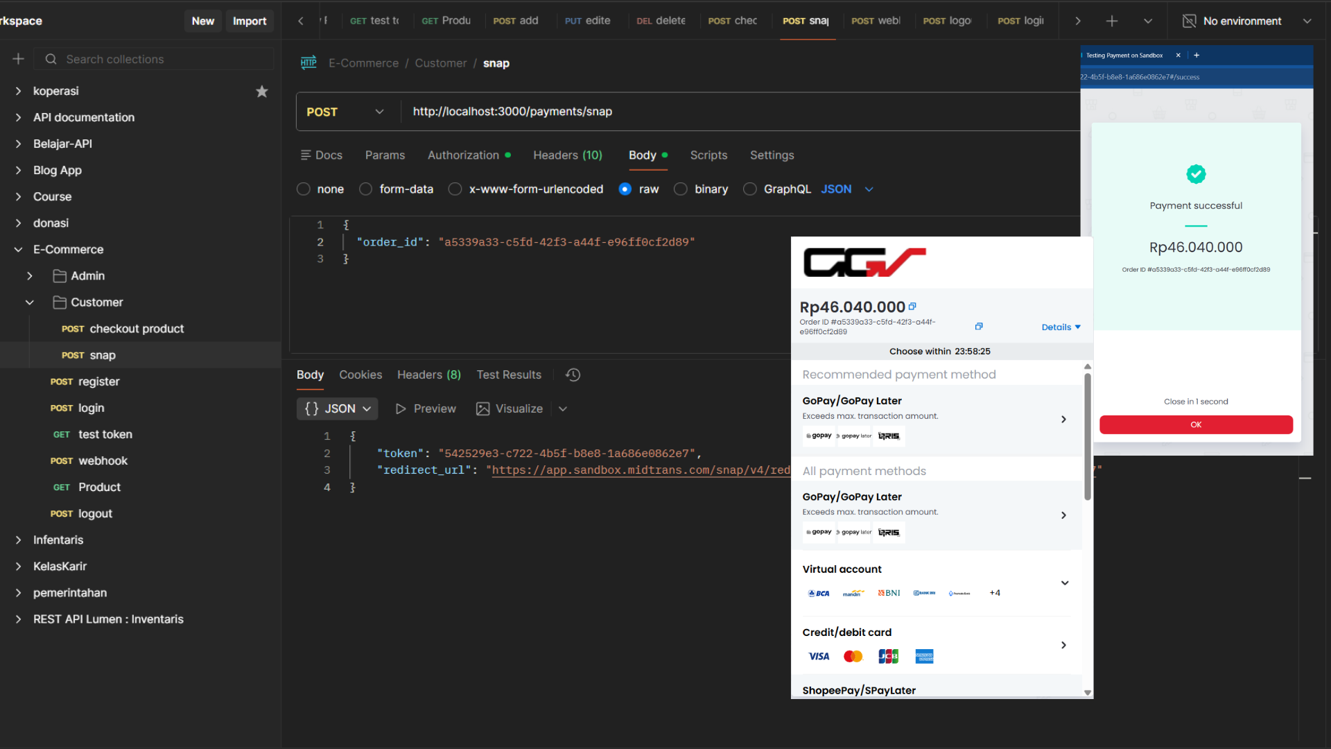Open response history clock icon
1331x749 pixels.
pyautogui.click(x=573, y=375)
